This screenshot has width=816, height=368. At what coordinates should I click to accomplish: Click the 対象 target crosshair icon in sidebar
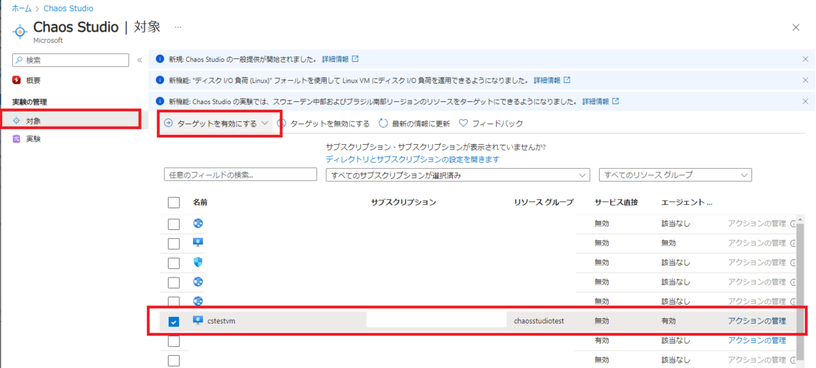17,120
